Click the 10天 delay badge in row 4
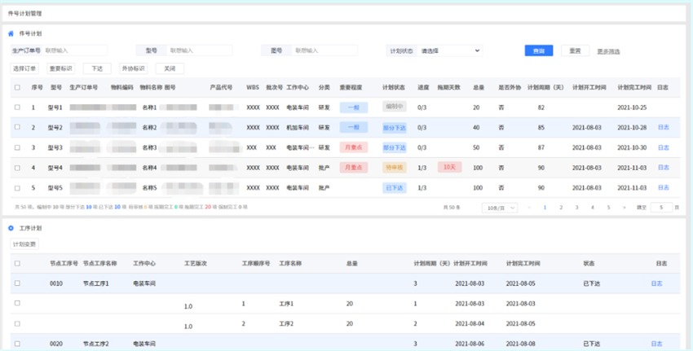This screenshot has height=351, width=693. (x=449, y=168)
